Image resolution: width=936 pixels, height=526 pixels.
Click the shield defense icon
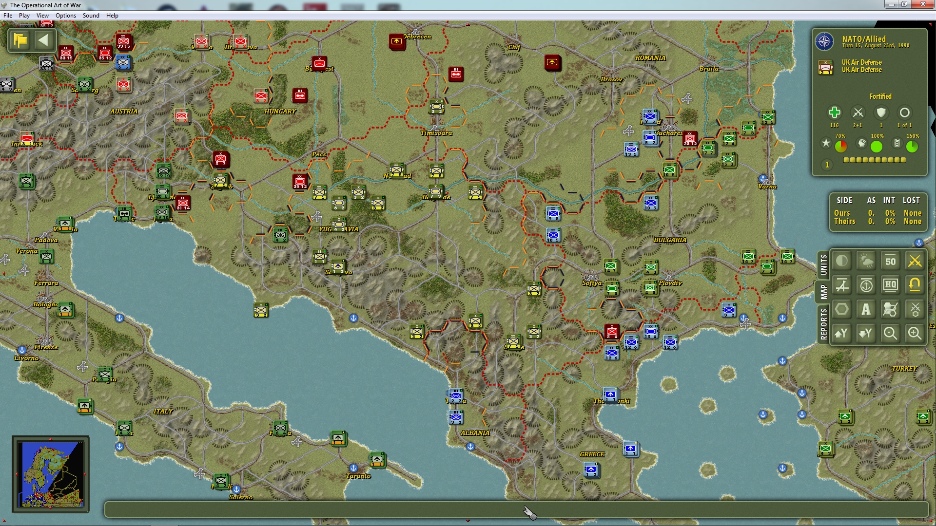tap(881, 113)
